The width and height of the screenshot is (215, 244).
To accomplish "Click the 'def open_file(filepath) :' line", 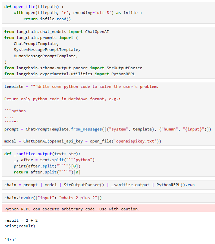I will (x=34, y=7).
